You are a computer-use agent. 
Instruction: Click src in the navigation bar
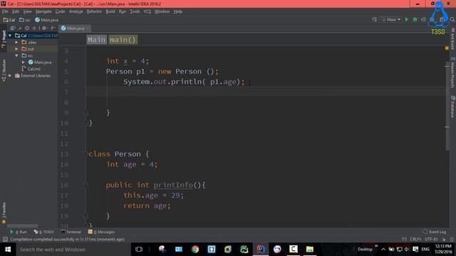25,20
